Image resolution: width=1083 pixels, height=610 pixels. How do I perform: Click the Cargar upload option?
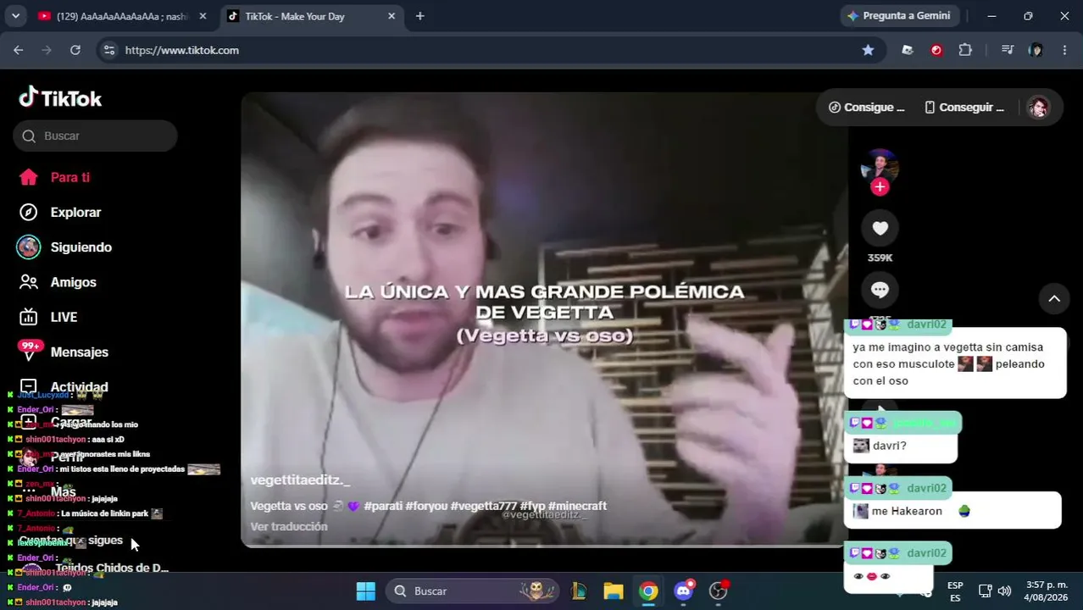pos(56,422)
